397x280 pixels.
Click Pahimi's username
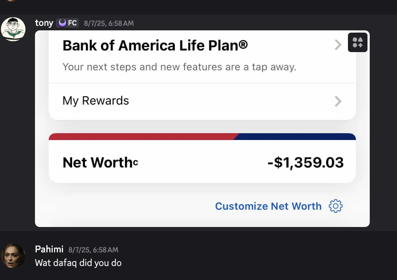click(x=49, y=249)
